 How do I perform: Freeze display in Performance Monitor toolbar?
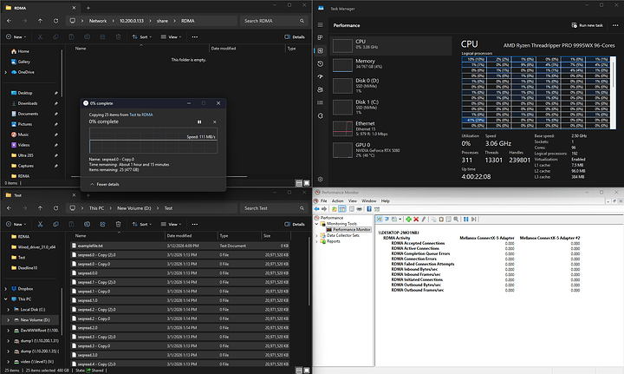point(466,219)
